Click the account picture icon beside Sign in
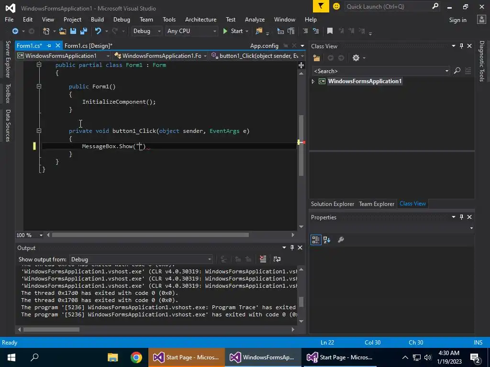This screenshot has width=490, height=367. (481, 20)
